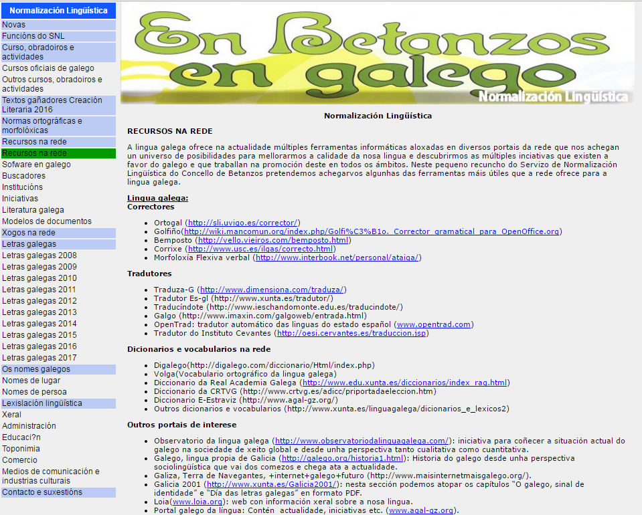Follow the Traduza-G dimensiona link

(272, 290)
